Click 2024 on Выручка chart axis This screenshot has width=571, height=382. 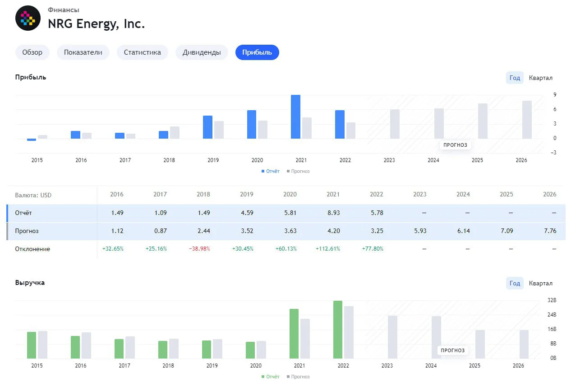[x=431, y=366]
